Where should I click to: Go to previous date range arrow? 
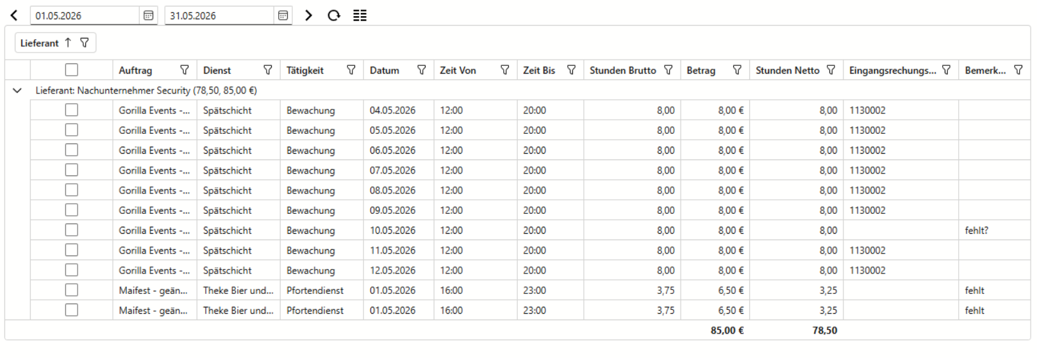(x=14, y=15)
